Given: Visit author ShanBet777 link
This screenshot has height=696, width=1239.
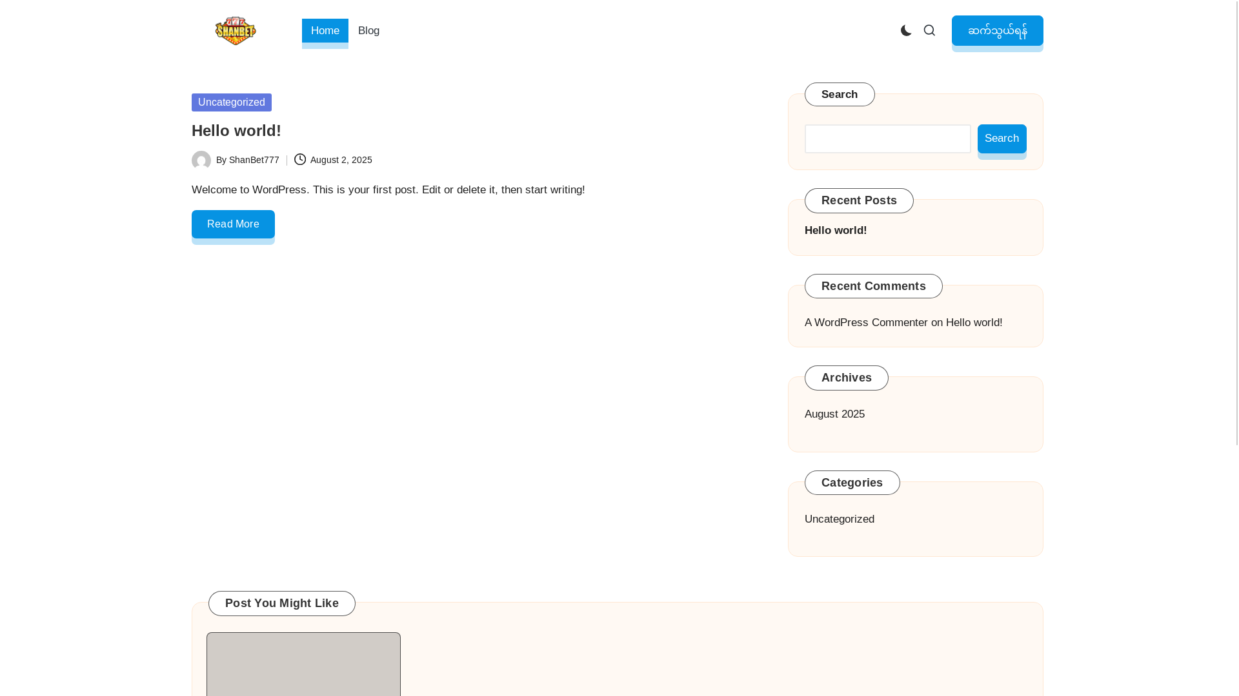Looking at the screenshot, I should [254, 160].
